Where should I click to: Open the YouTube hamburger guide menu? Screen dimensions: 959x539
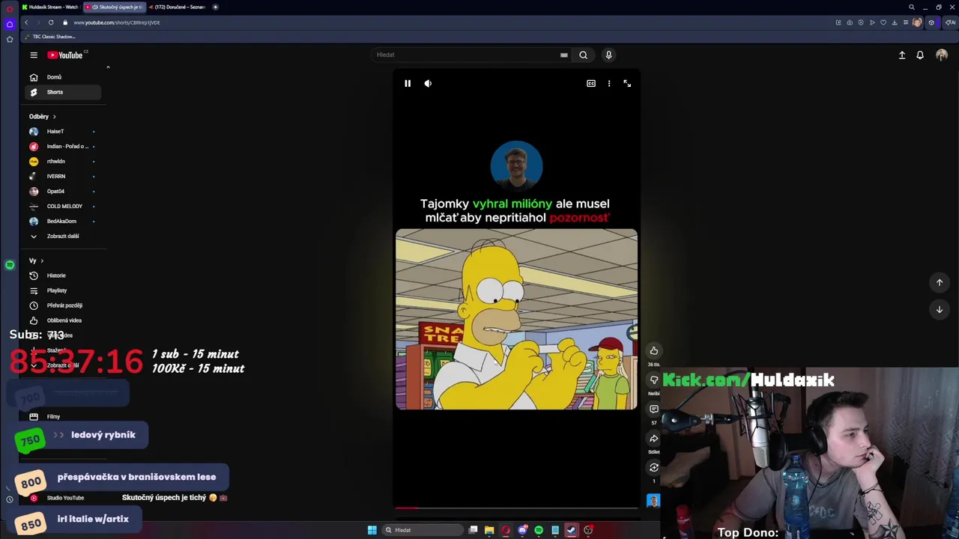tap(34, 55)
